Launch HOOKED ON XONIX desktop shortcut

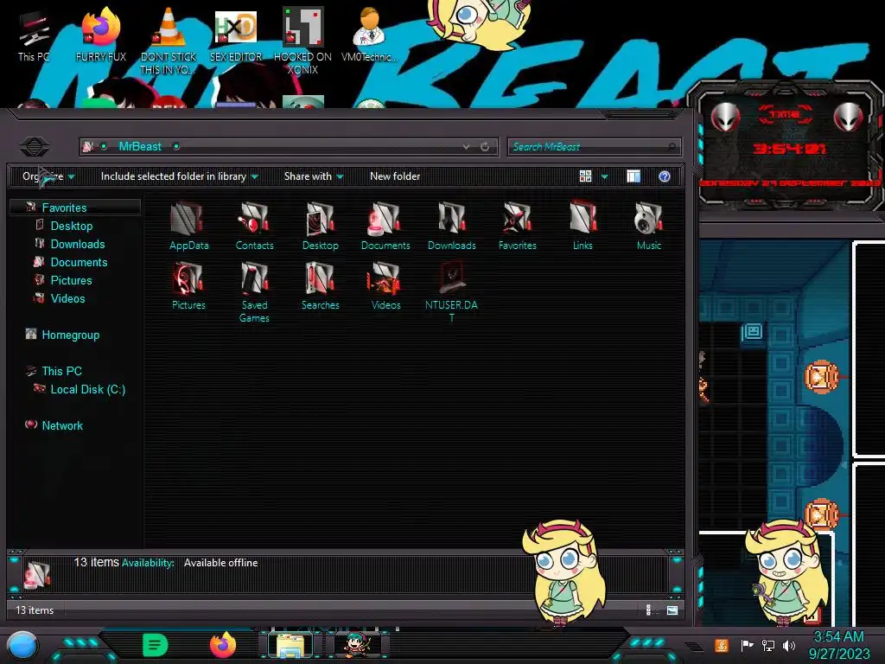302,41
